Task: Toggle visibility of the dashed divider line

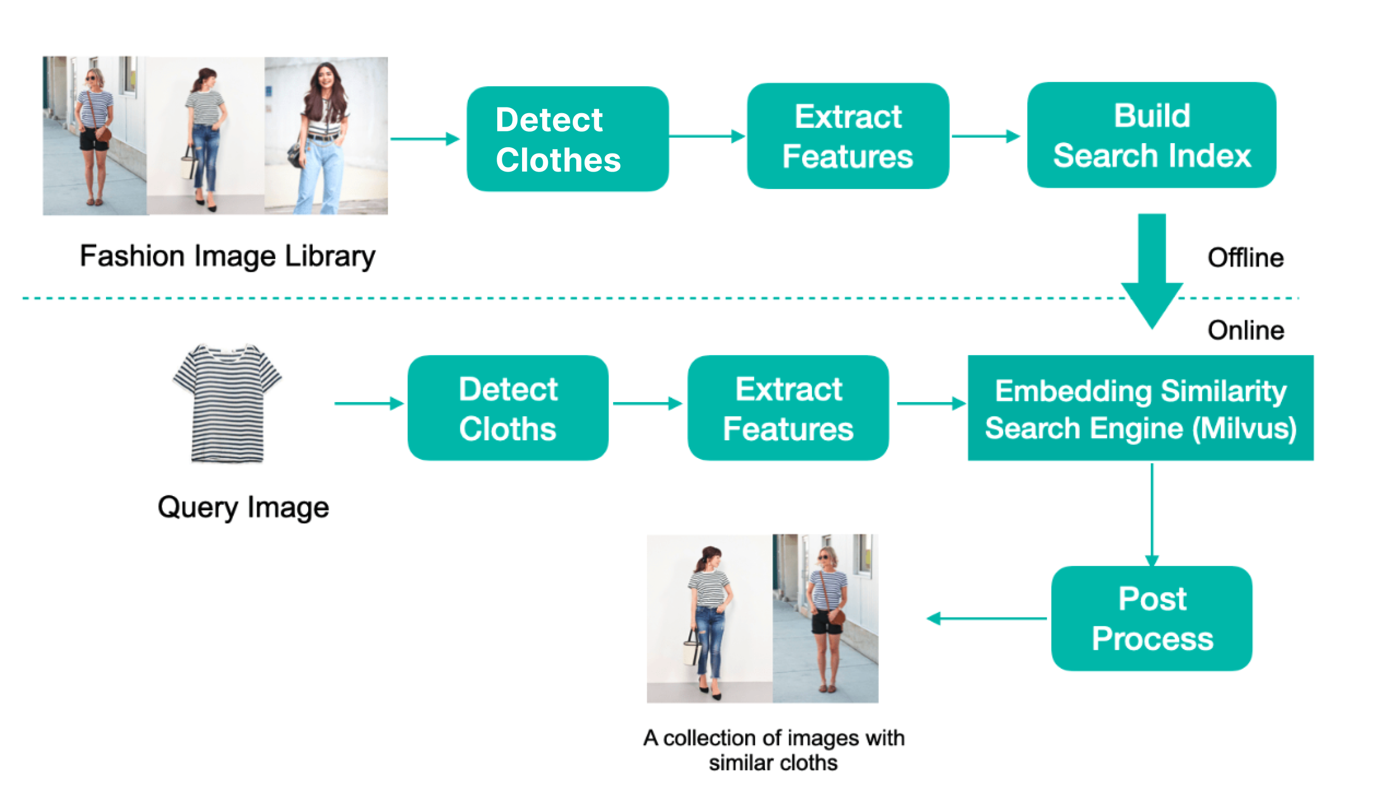Action: 687,282
